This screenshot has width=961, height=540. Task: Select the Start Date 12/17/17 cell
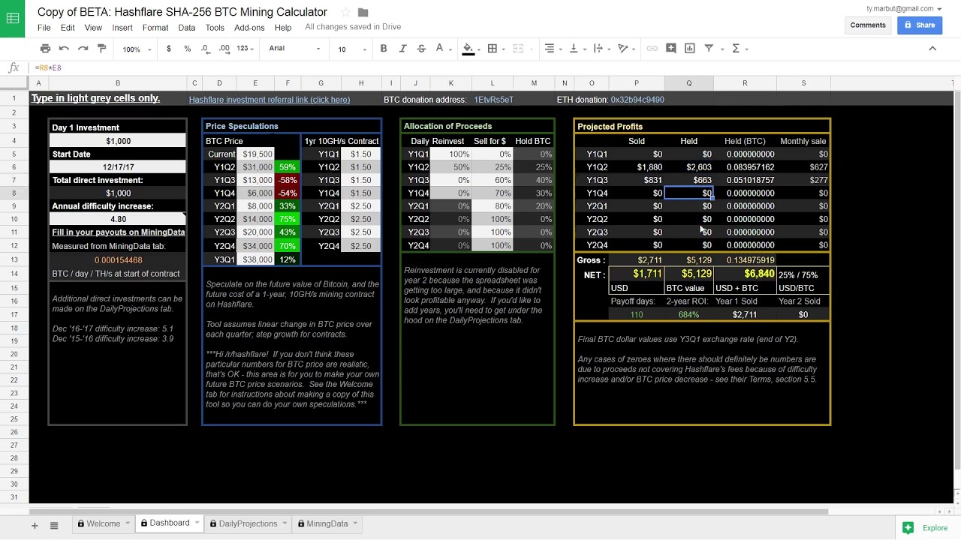tap(118, 167)
